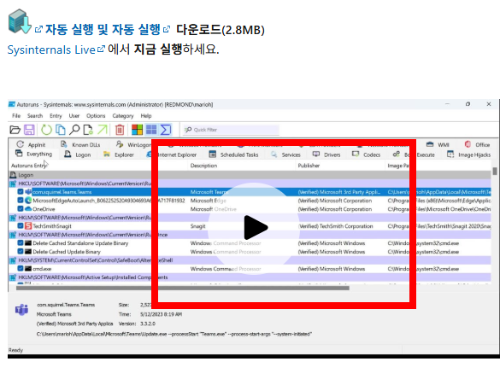
Task: Click the OneDrive cloud entry icon
Action: pyautogui.click(x=28, y=209)
